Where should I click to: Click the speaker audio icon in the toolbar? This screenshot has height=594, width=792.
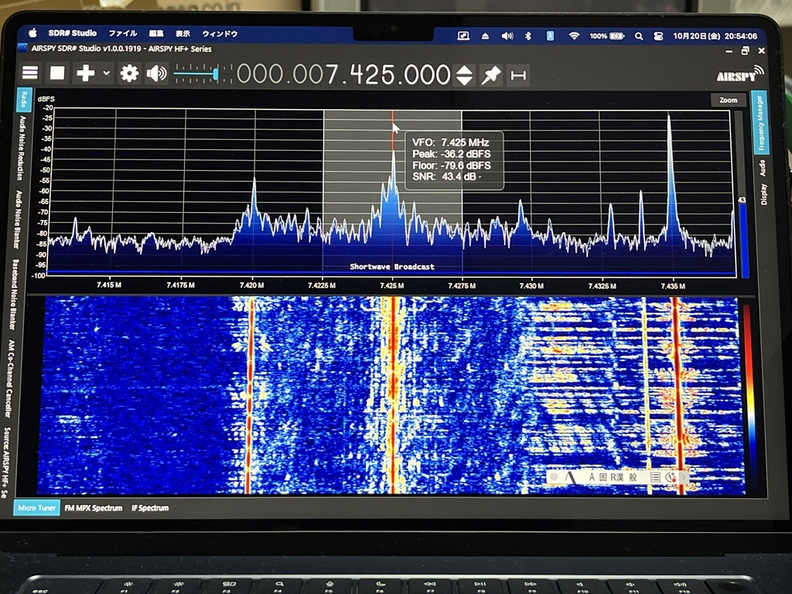tap(158, 73)
